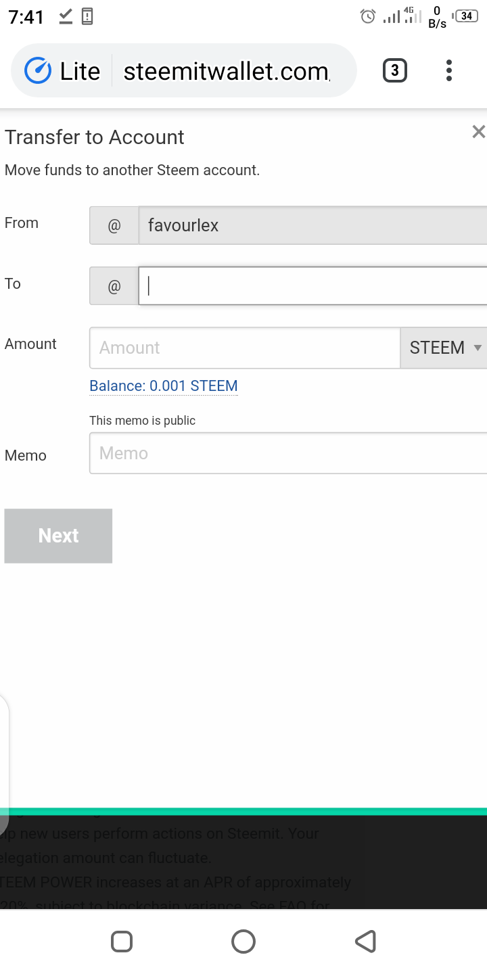The width and height of the screenshot is (487, 974).
Task: Click the Balance: 0.001 STEEM link
Action: 164,386
